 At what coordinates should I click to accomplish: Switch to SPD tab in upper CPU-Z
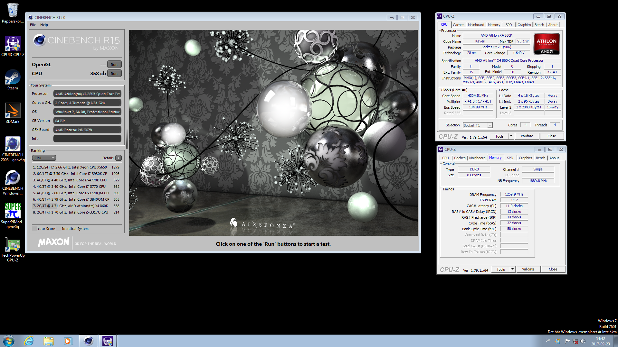coord(509,25)
